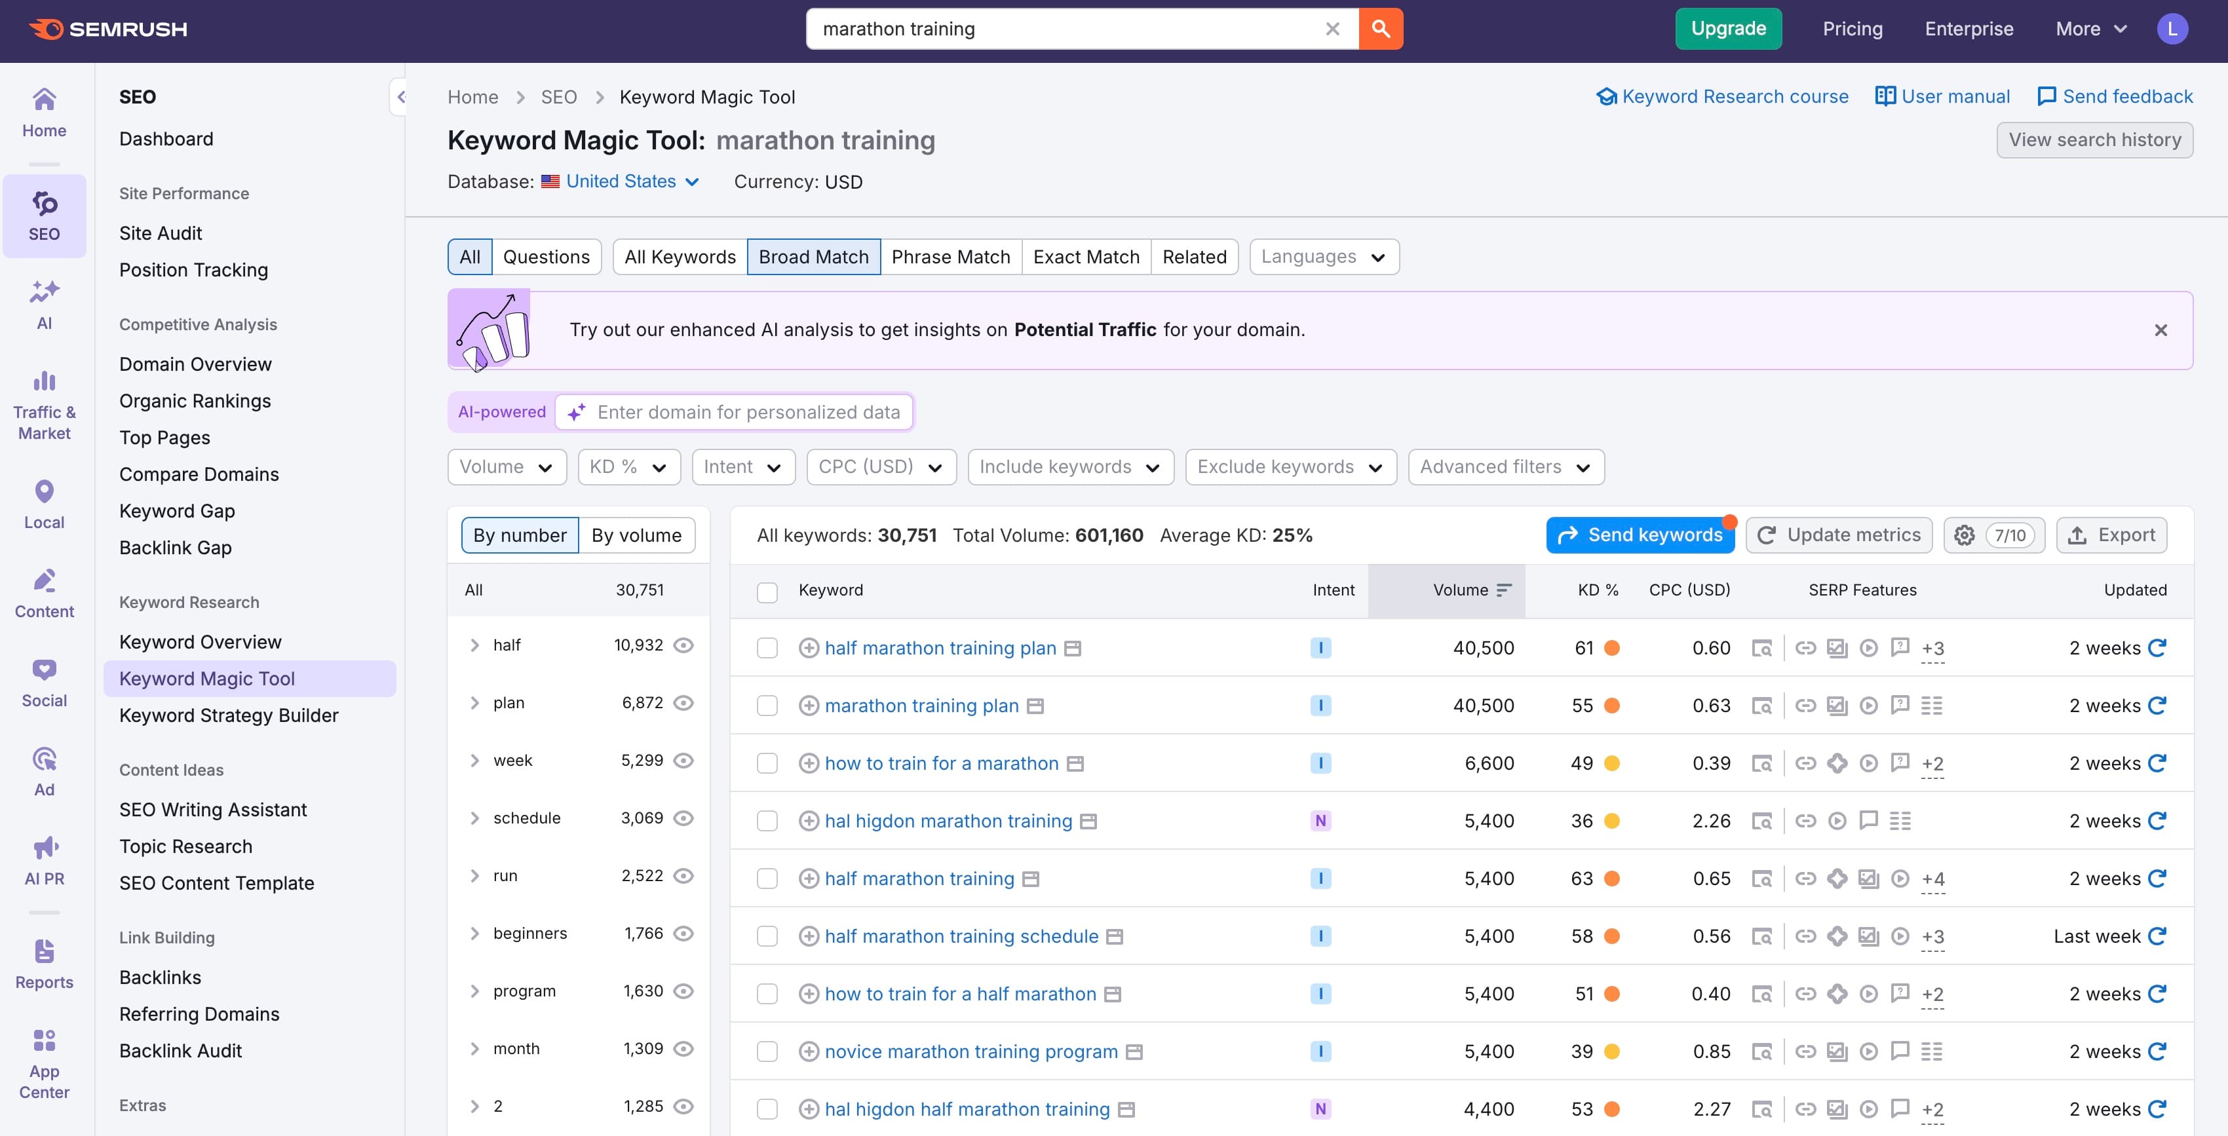The height and width of the screenshot is (1136, 2228).
Task: Open the Volume filter dropdown
Action: coord(507,466)
